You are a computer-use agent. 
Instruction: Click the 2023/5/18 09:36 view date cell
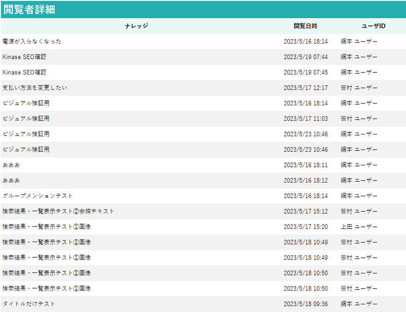[306, 304]
